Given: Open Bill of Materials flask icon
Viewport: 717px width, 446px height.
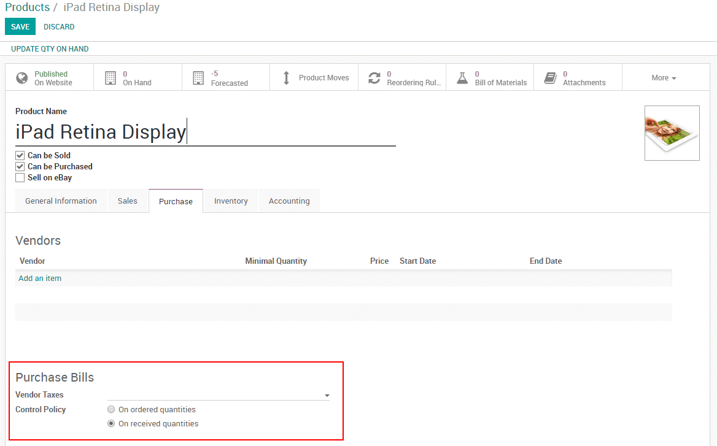Looking at the screenshot, I should pyautogui.click(x=462, y=78).
